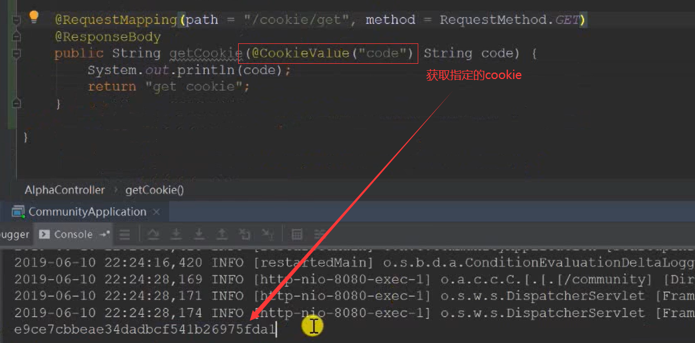Viewport: 695px width, 343px height.
Task: Switch to the Console tab
Action: [x=73, y=234]
